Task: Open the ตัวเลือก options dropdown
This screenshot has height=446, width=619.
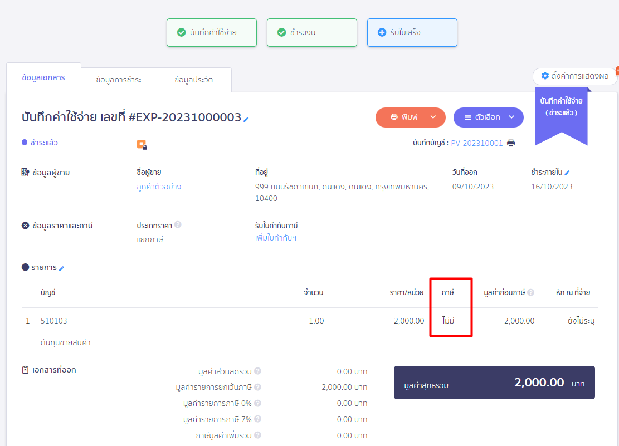Action: [x=488, y=117]
